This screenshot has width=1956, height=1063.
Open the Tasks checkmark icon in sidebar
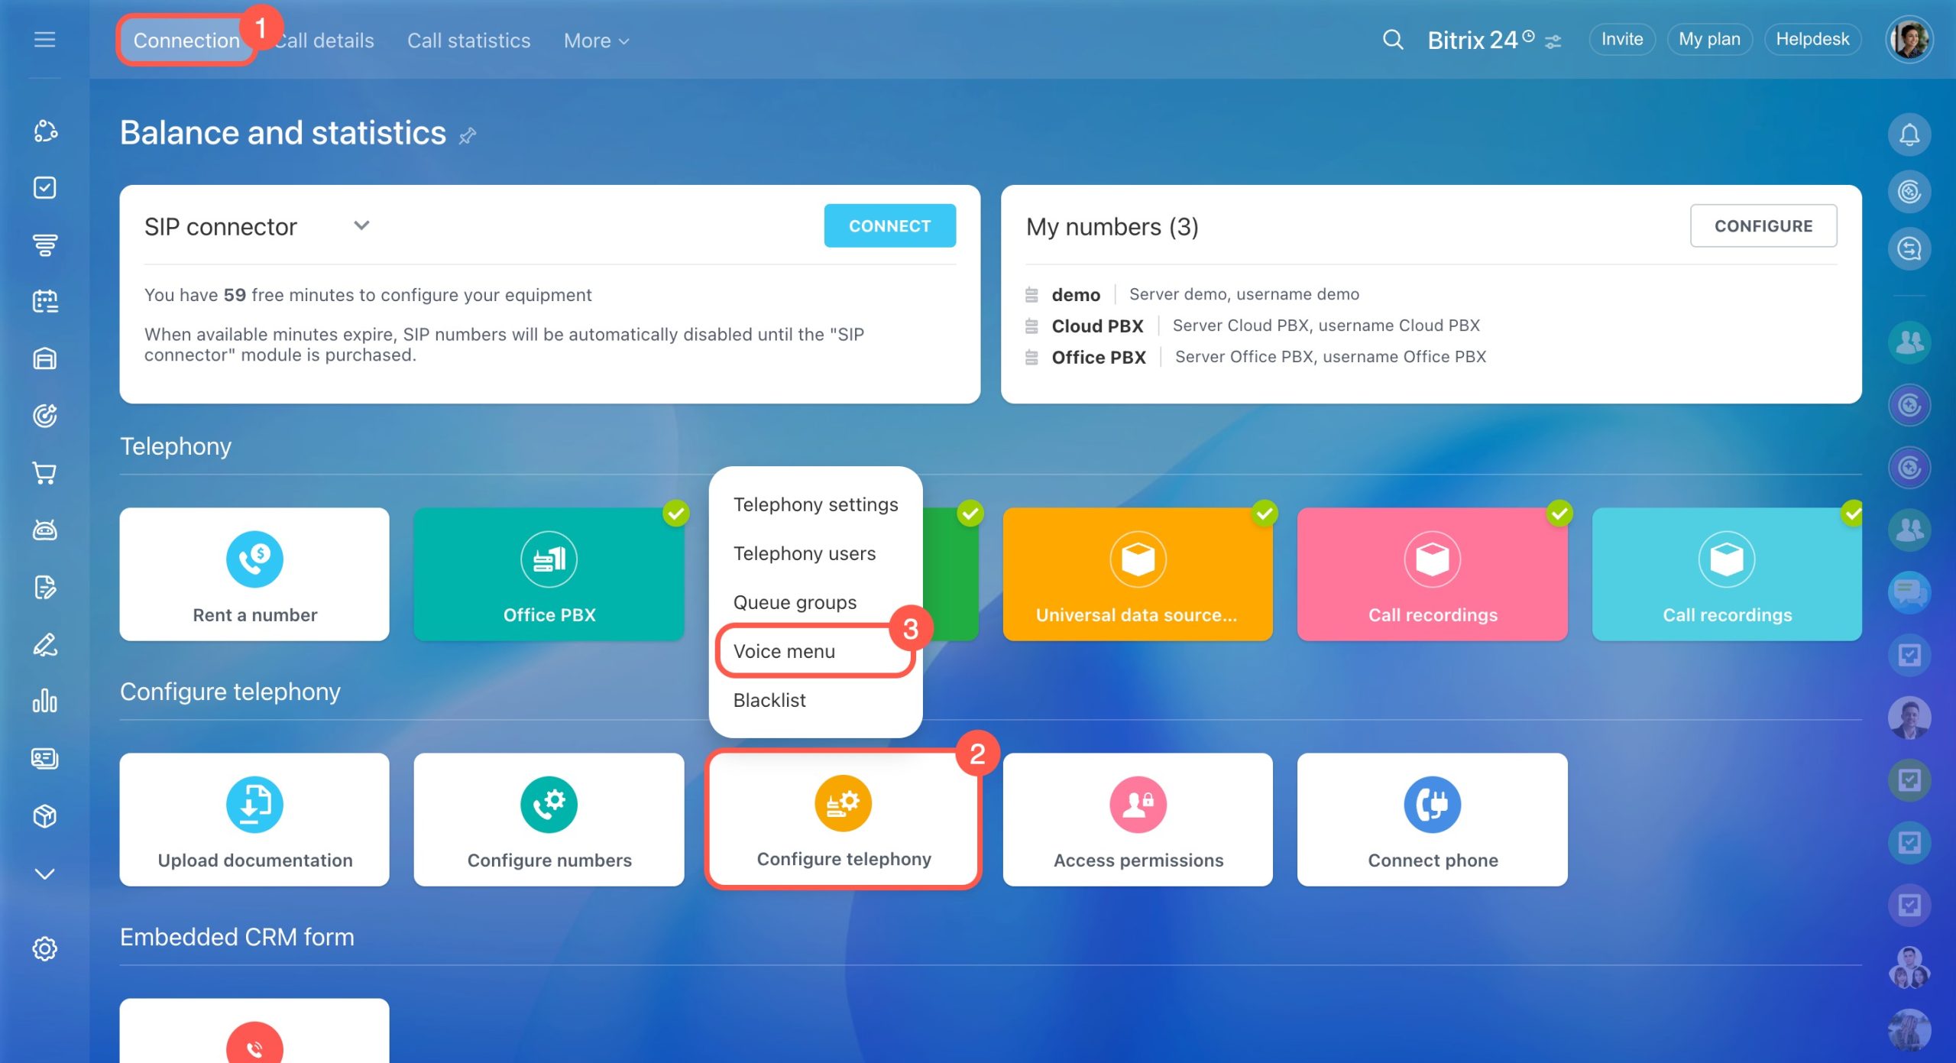pos(45,187)
